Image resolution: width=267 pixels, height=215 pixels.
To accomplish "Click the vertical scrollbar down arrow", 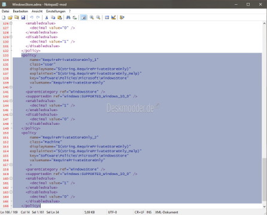I will 265,206.
